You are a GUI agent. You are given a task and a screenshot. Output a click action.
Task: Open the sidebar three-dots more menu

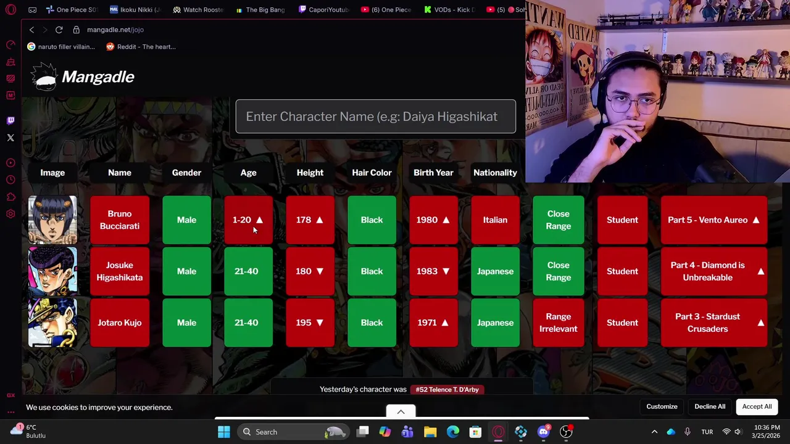coord(10,411)
